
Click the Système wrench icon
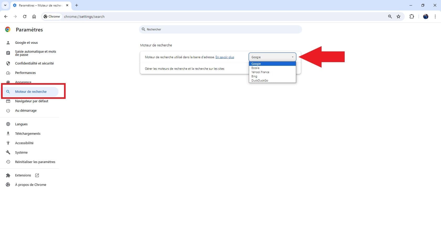8,152
